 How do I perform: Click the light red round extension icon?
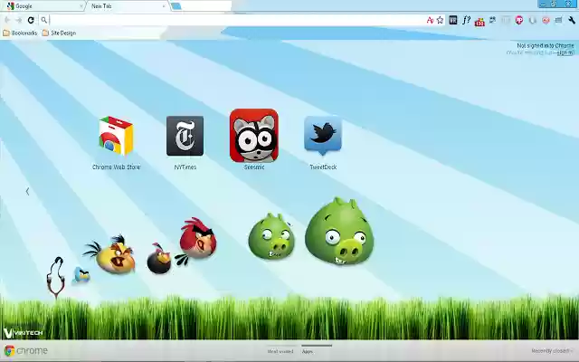[x=546, y=20]
